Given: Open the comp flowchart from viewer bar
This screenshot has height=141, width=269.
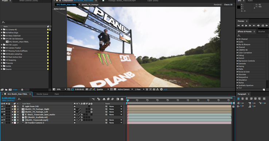Looking at the screenshot, I should (x=157, y=89).
